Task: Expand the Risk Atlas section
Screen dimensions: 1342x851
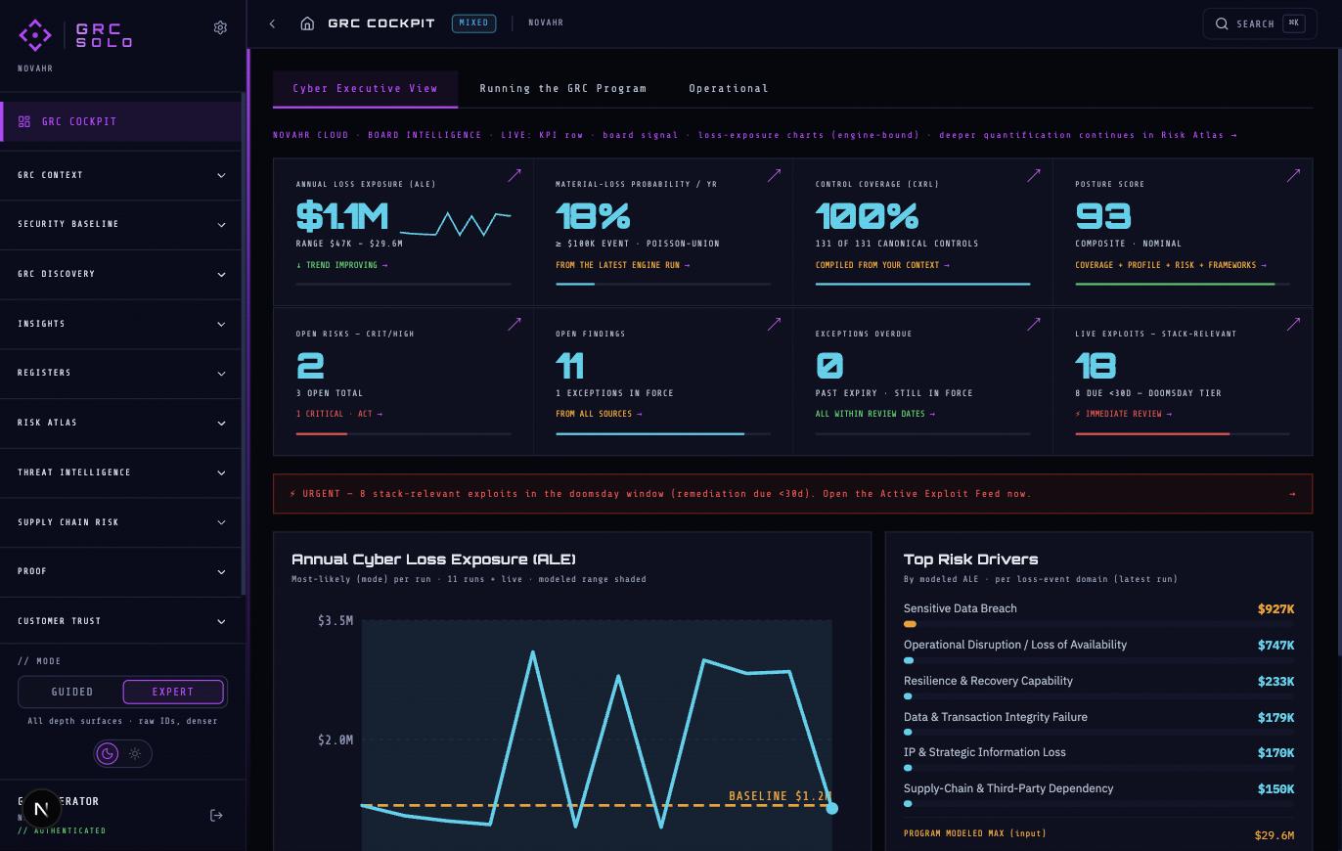Action: pos(121,423)
